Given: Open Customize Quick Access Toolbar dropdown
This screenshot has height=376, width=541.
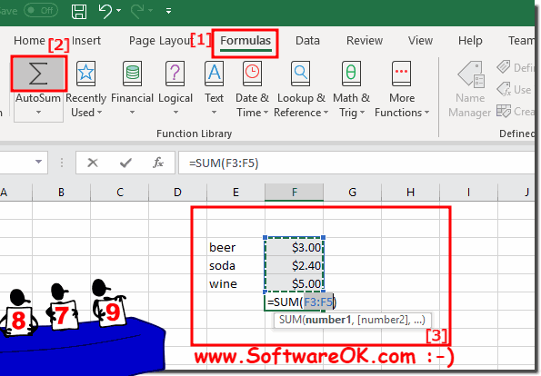Looking at the screenshot, I should [x=168, y=11].
